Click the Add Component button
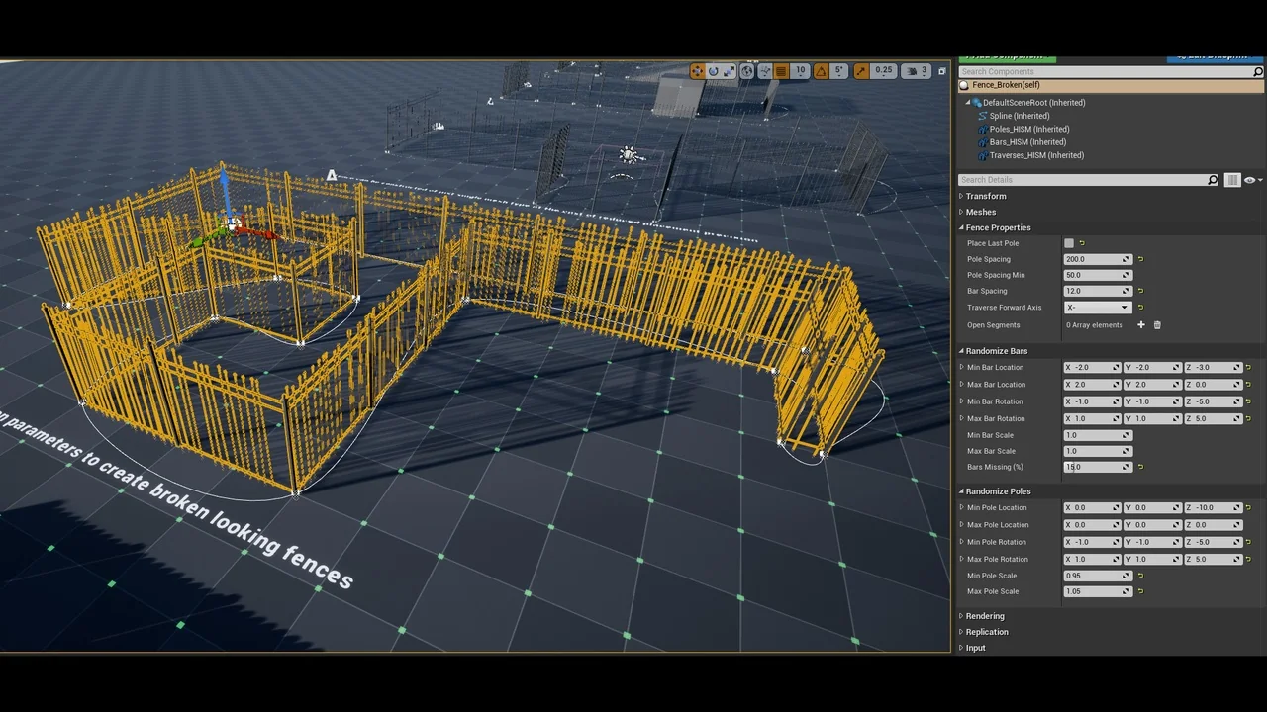This screenshot has height=712, width=1267. tap(1007, 56)
